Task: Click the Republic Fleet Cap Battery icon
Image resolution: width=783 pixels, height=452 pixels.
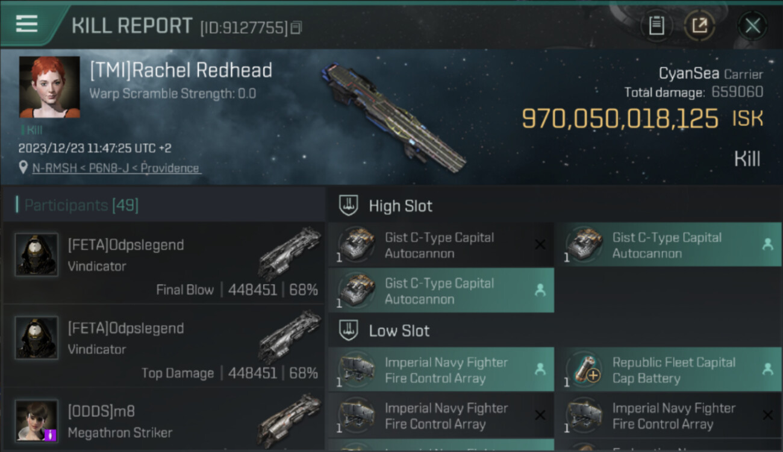Action: pos(584,369)
